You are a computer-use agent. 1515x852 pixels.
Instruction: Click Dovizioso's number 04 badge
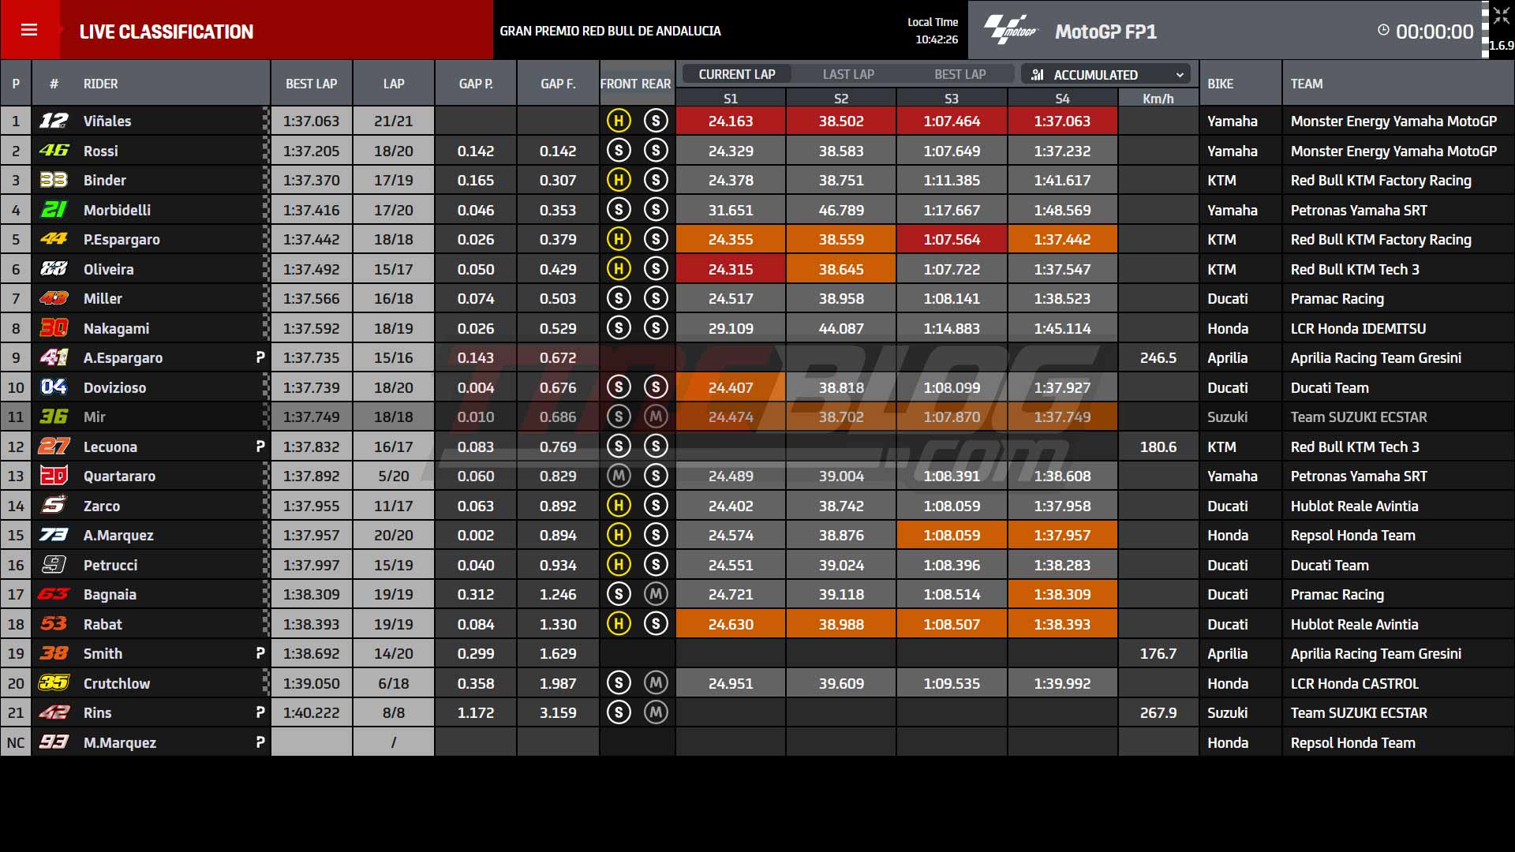coord(54,387)
